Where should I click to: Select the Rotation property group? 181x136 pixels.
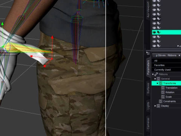point(170,92)
